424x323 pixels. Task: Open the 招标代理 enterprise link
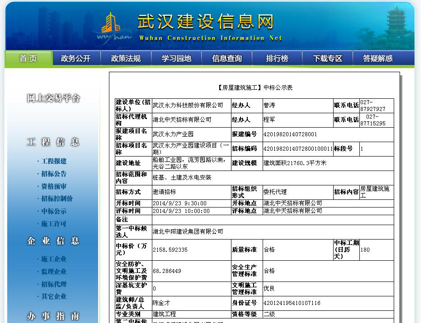[x=54, y=284]
